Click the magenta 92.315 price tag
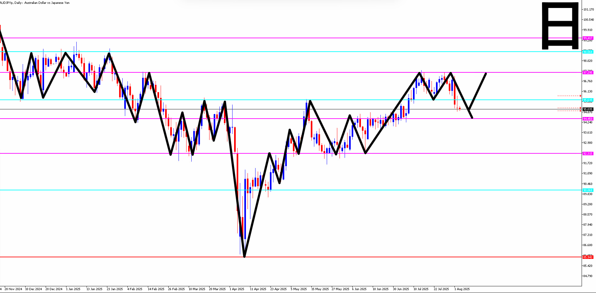Screen dimensions: 596x293 (x=588, y=153)
